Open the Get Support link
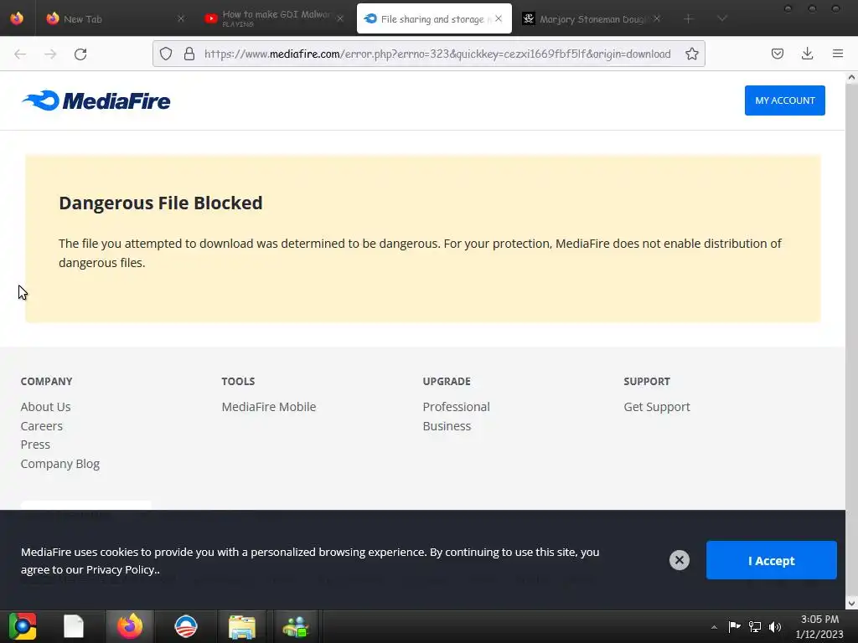Viewport: 858px width, 643px height. click(x=657, y=407)
